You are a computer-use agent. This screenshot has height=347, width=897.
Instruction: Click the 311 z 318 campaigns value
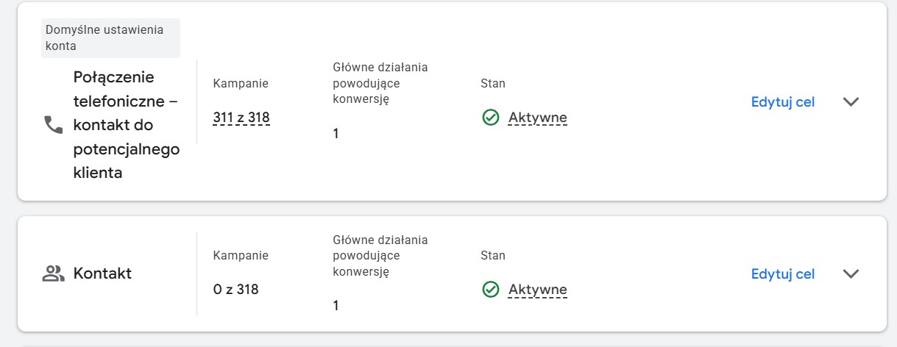coord(241,117)
